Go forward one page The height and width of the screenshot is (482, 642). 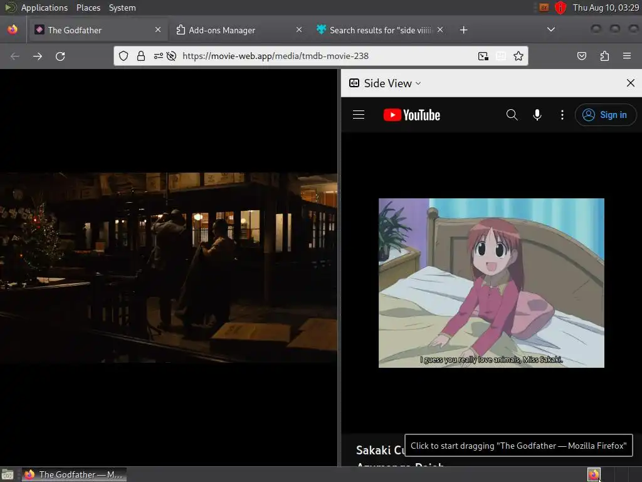[38, 56]
